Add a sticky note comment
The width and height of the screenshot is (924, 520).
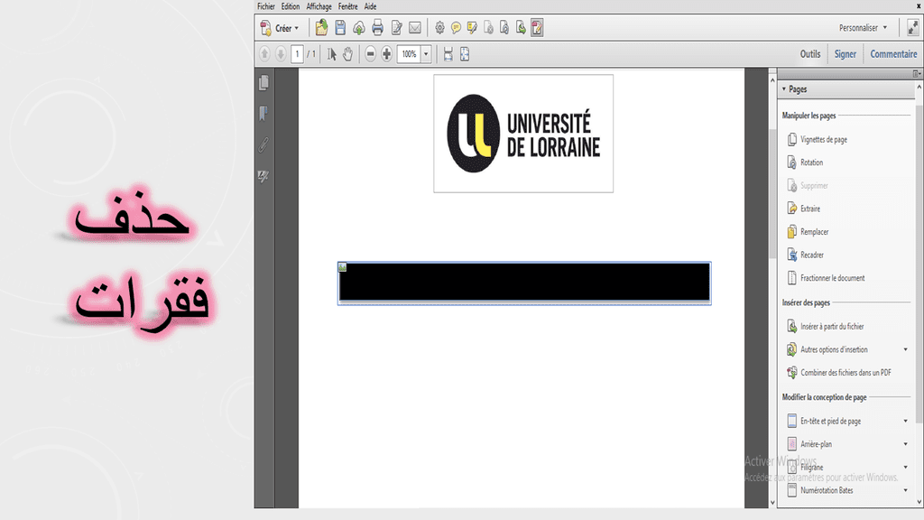[x=457, y=28]
